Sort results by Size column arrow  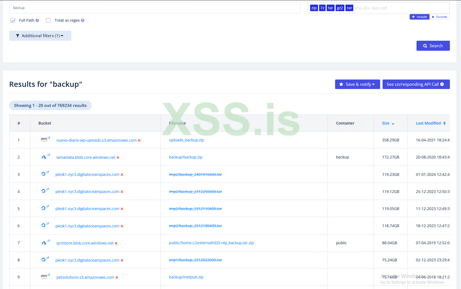pos(393,124)
